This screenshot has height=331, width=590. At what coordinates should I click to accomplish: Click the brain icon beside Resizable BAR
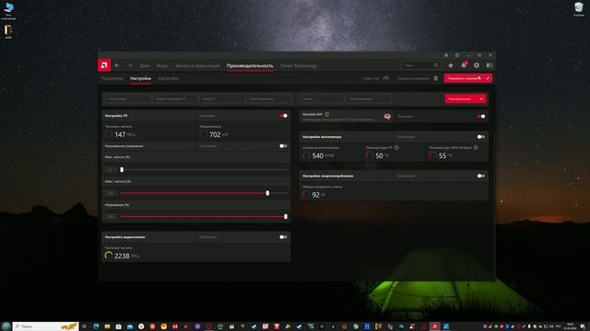tap(387, 117)
